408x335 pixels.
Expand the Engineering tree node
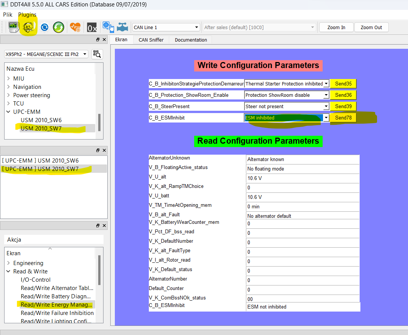9,263
